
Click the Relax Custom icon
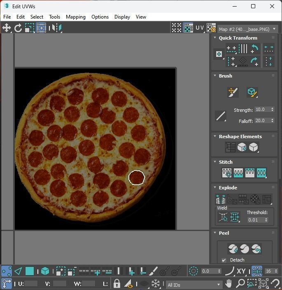(x=254, y=147)
